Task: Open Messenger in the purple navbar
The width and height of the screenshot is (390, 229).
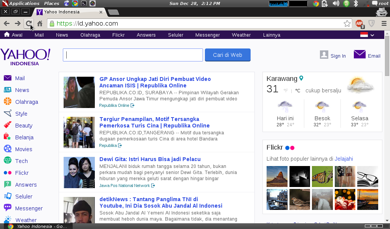Action: (208, 35)
